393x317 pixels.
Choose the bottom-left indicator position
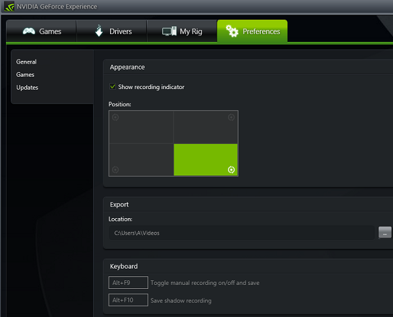tap(115, 170)
